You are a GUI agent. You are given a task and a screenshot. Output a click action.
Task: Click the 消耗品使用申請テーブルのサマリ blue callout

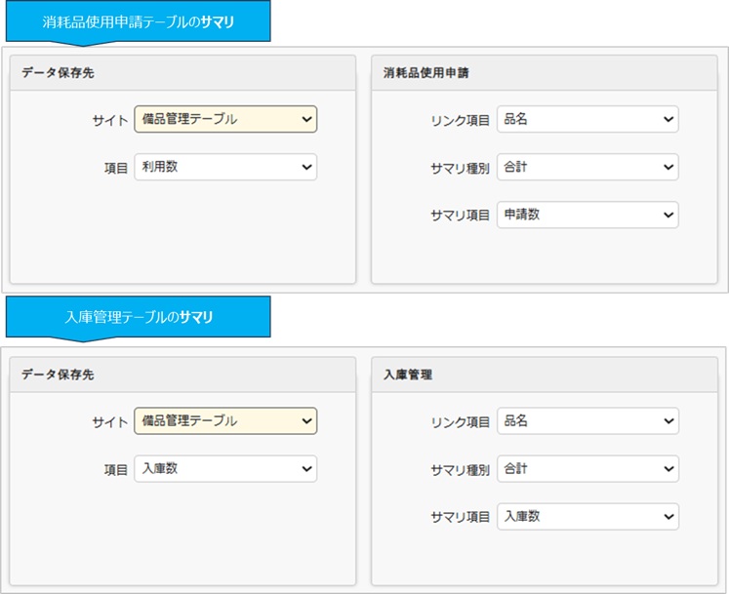[139, 21]
